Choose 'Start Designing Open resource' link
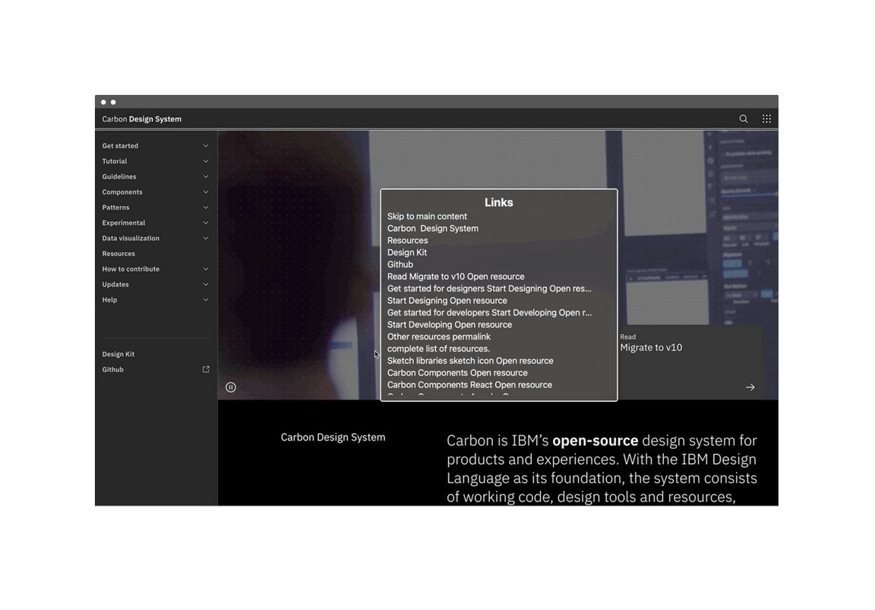This screenshot has height=610, width=875. point(447,301)
